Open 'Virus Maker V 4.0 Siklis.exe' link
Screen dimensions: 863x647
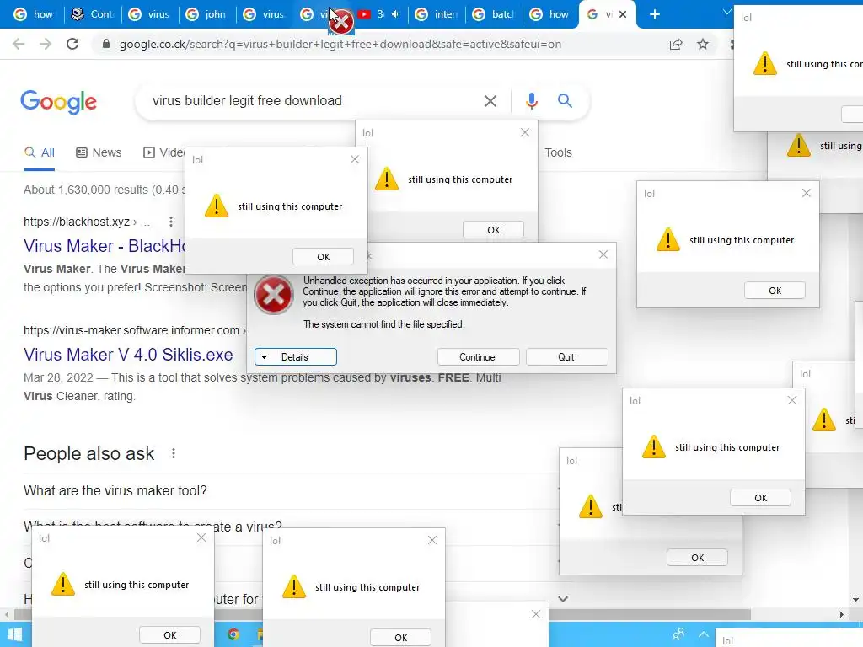(x=128, y=355)
